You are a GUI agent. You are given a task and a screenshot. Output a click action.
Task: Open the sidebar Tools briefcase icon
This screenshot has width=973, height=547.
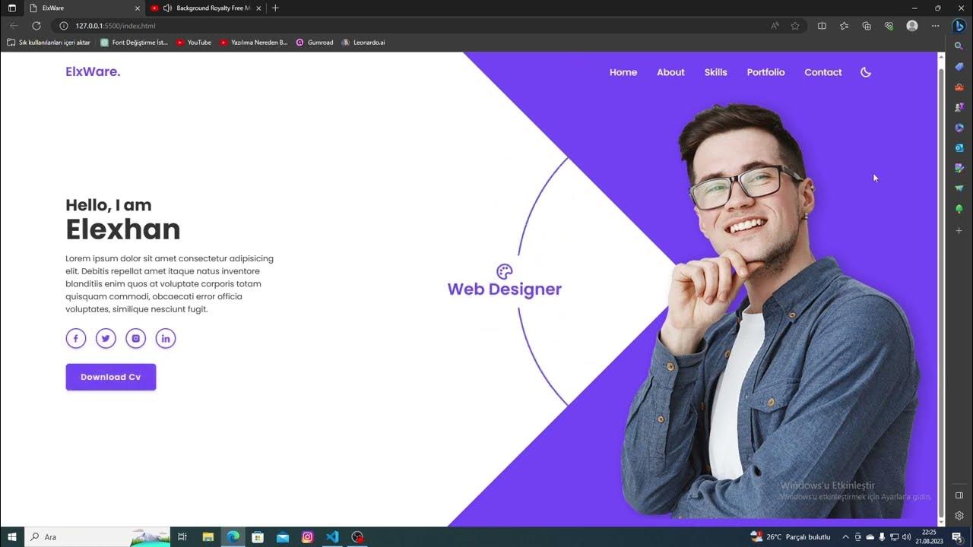(x=959, y=87)
